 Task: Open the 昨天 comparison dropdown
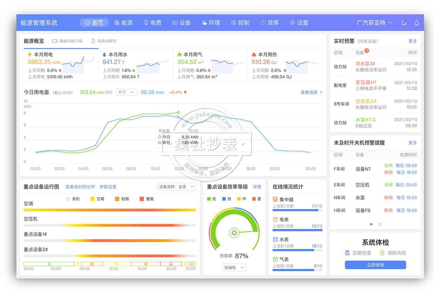click(x=127, y=92)
